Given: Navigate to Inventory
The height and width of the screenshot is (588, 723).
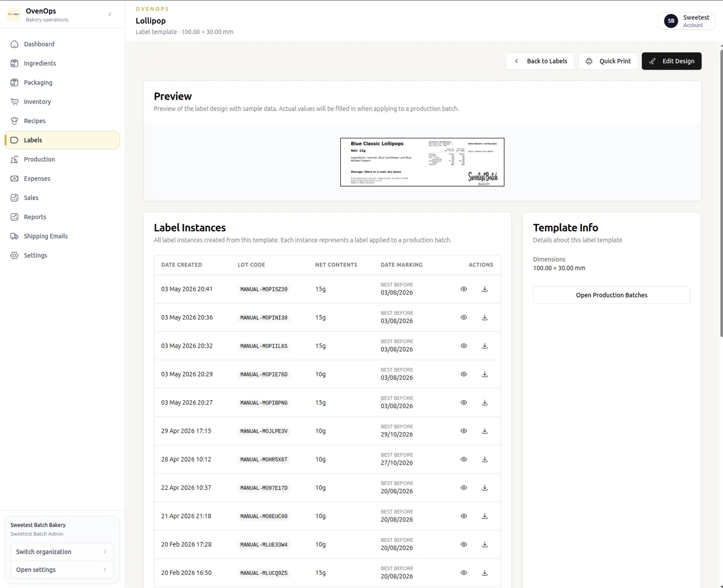Looking at the screenshot, I should click(62, 102).
